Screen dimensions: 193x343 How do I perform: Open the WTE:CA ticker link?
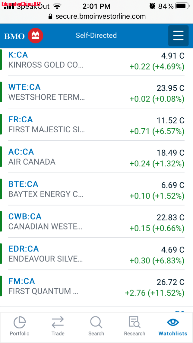click(24, 87)
